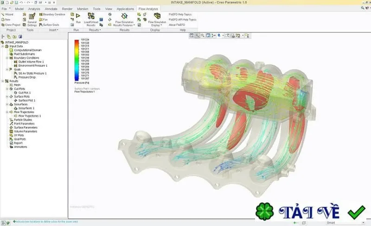
Task: Open the General Settings tool
Action: tap(32, 20)
